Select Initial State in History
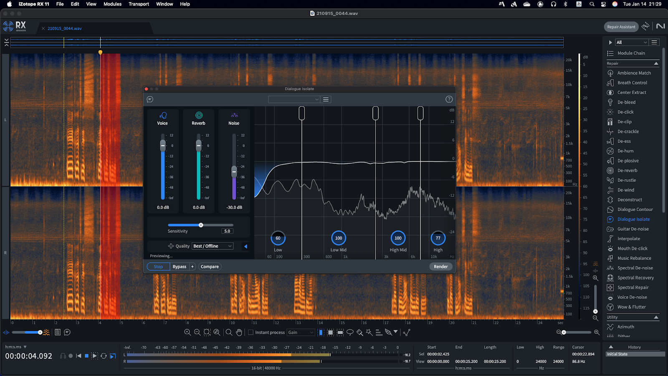668x376 pixels. [635, 354]
